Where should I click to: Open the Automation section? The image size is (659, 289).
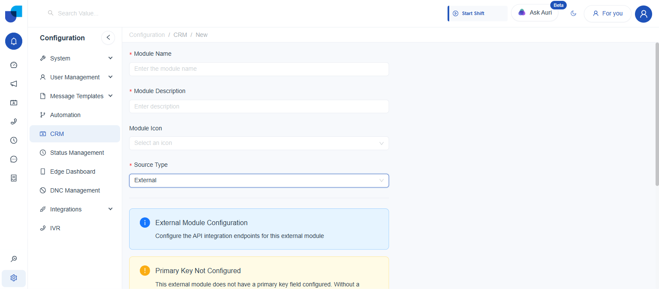point(75,115)
